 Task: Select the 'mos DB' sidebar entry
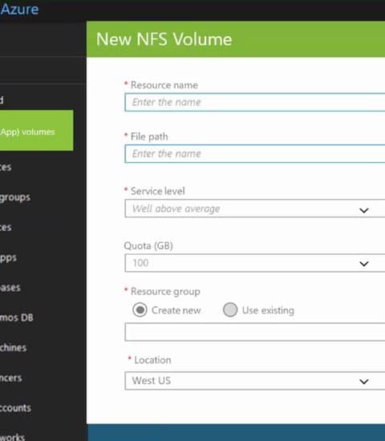(x=17, y=318)
